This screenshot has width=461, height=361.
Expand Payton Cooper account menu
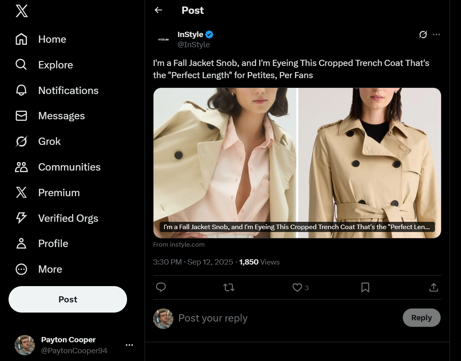click(x=130, y=345)
